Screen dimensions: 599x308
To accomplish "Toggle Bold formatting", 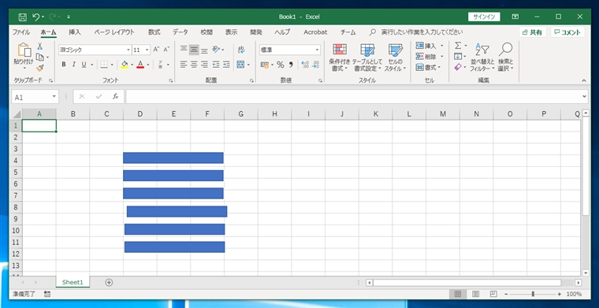I will pyautogui.click(x=64, y=65).
